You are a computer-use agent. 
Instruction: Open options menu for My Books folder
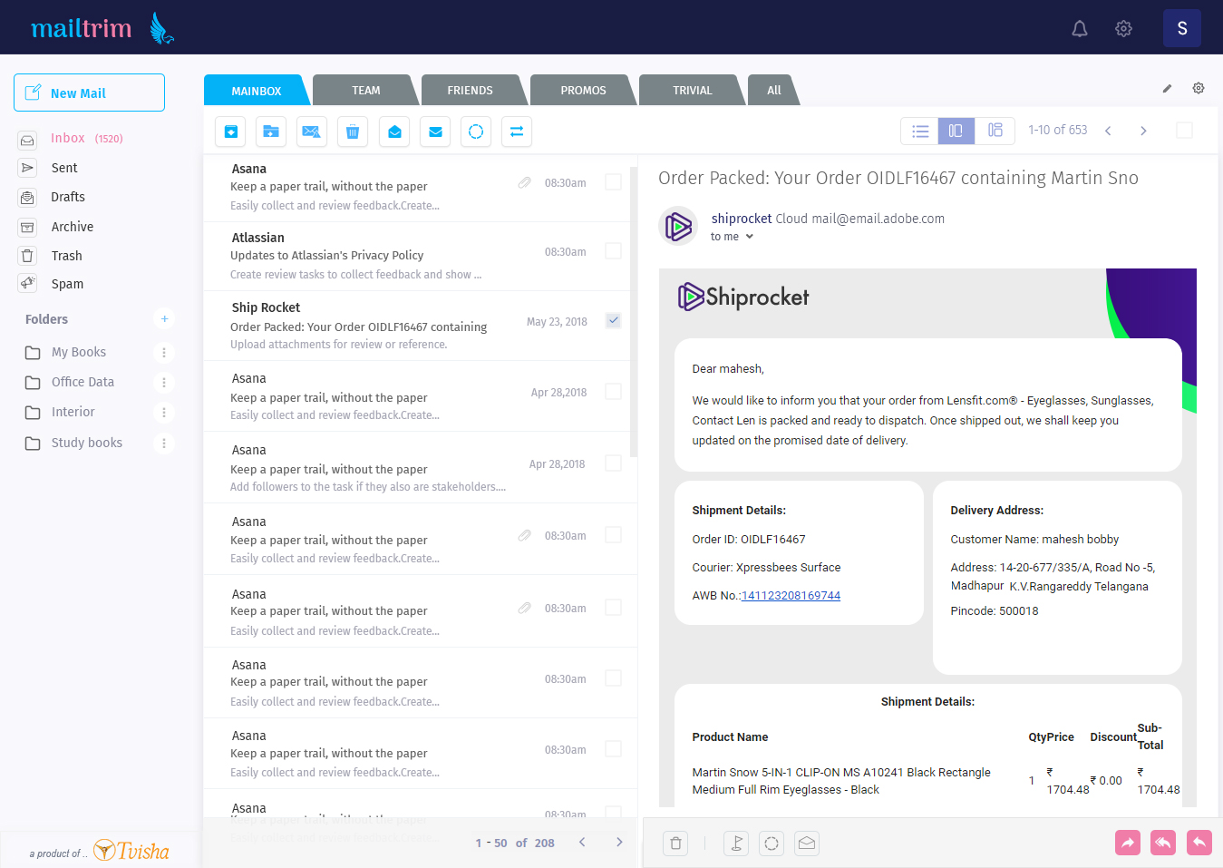[x=164, y=352]
